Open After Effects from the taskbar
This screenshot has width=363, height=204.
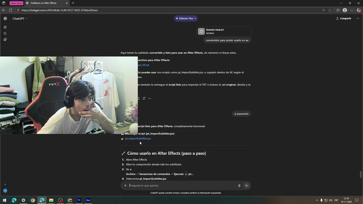(x=88, y=200)
